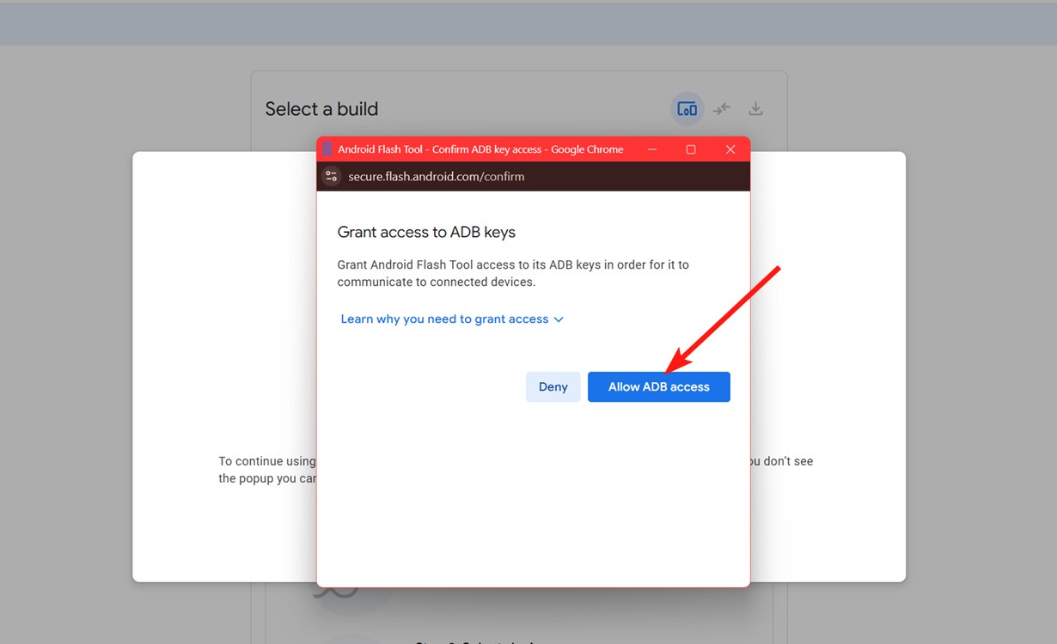Open site settings icon in the address bar
The height and width of the screenshot is (644, 1057).
(331, 175)
